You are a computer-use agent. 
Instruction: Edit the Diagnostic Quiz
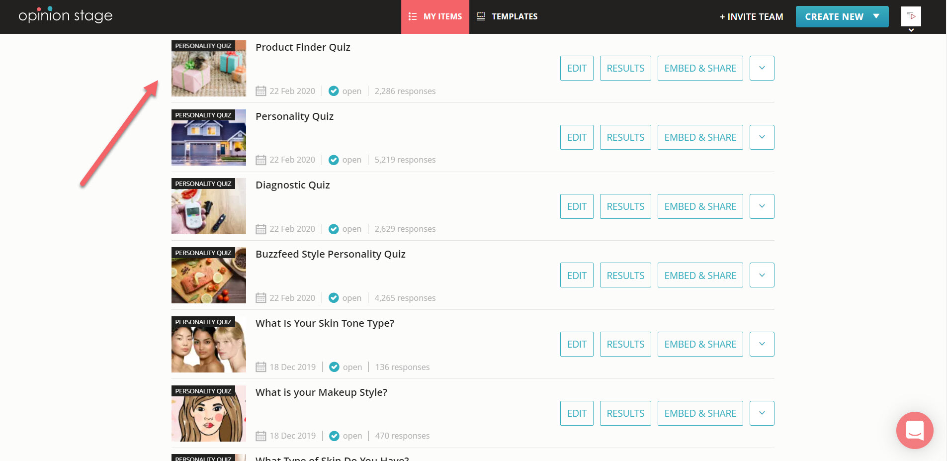coord(577,206)
